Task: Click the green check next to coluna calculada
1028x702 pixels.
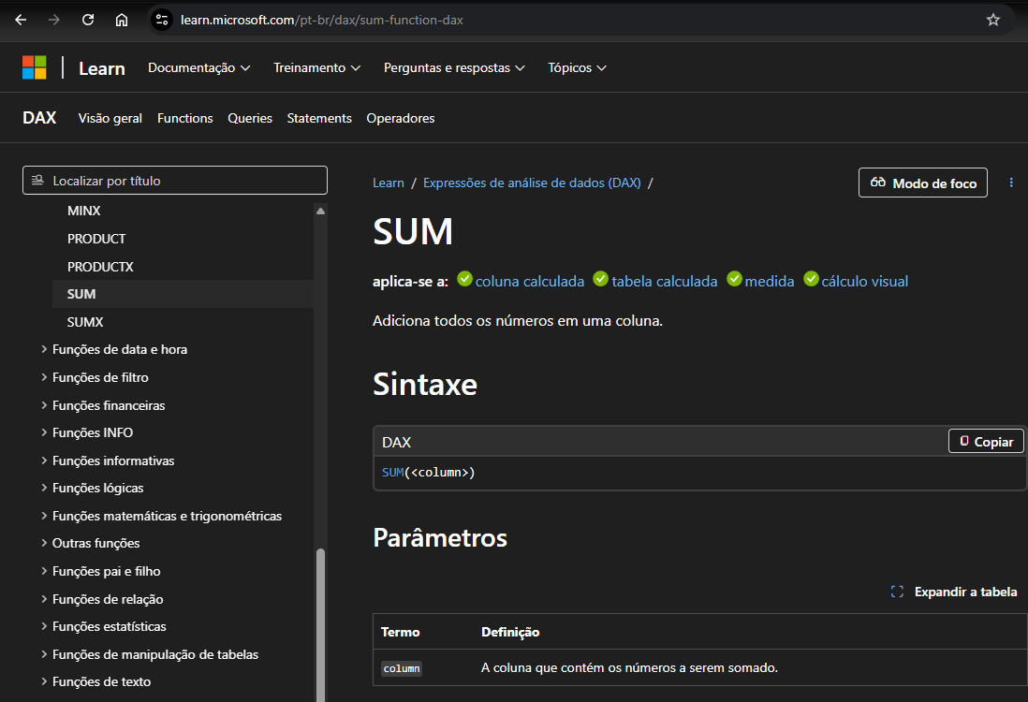Action: coord(464,279)
